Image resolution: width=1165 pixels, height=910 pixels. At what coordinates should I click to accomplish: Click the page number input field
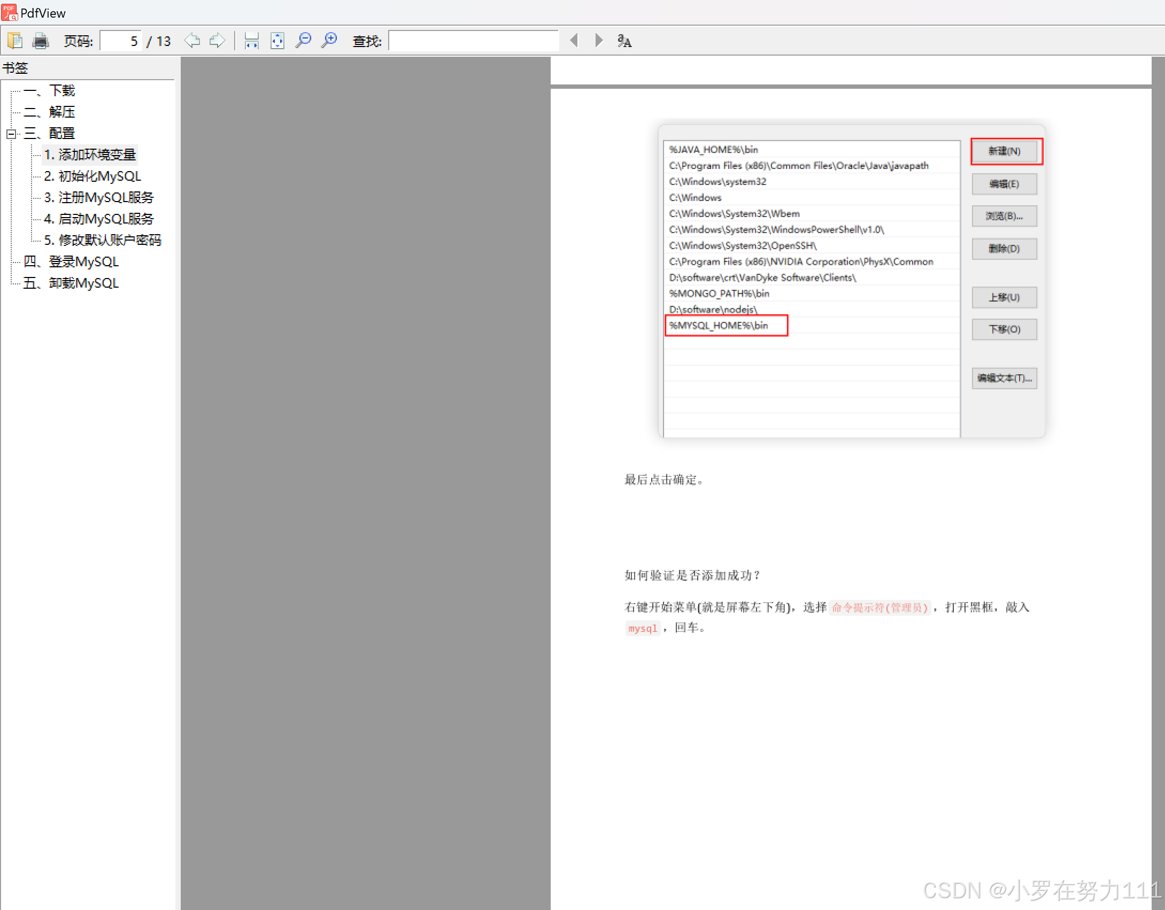[x=121, y=41]
